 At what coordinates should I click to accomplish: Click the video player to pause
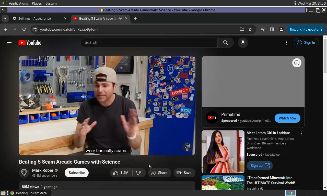click(x=107, y=105)
